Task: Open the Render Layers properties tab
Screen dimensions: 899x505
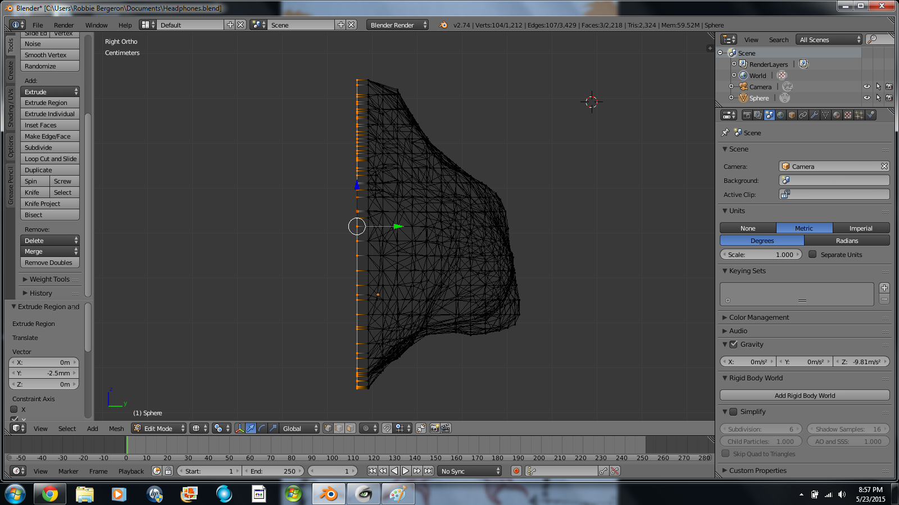Action: coord(758,115)
